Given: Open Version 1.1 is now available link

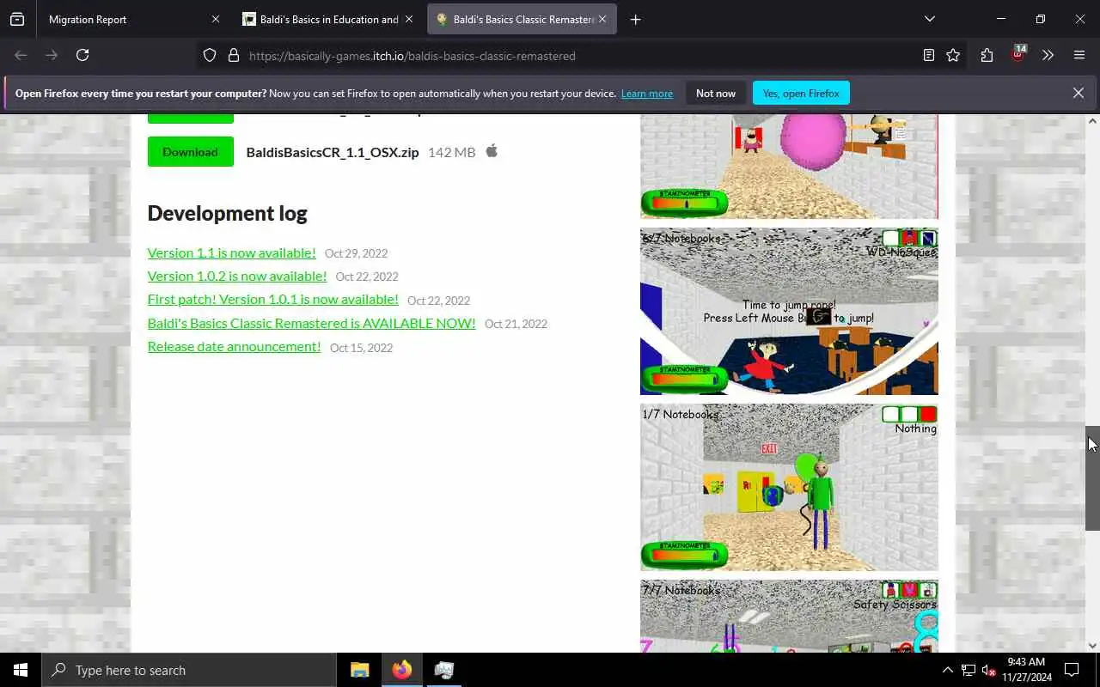Looking at the screenshot, I should 232,252.
